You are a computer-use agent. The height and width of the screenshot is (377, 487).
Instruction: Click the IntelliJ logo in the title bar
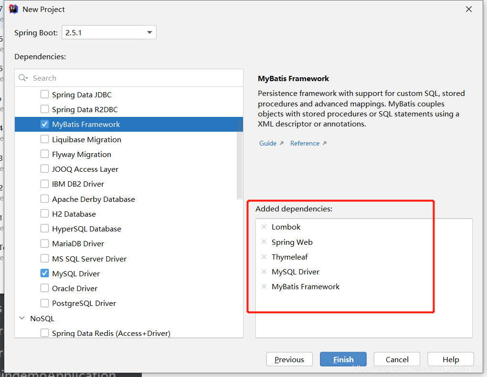point(13,9)
